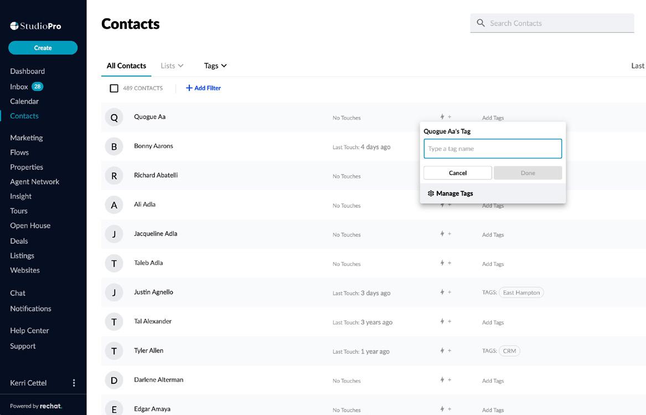Tick the select-all contacts checkbox

pos(114,88)
